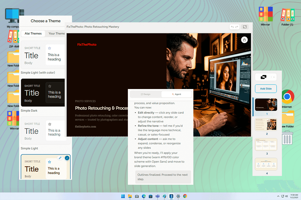Expand the dropdown arrow beside layout icon
The height and width of the screenshot is (200, 301).
[274, 77]
